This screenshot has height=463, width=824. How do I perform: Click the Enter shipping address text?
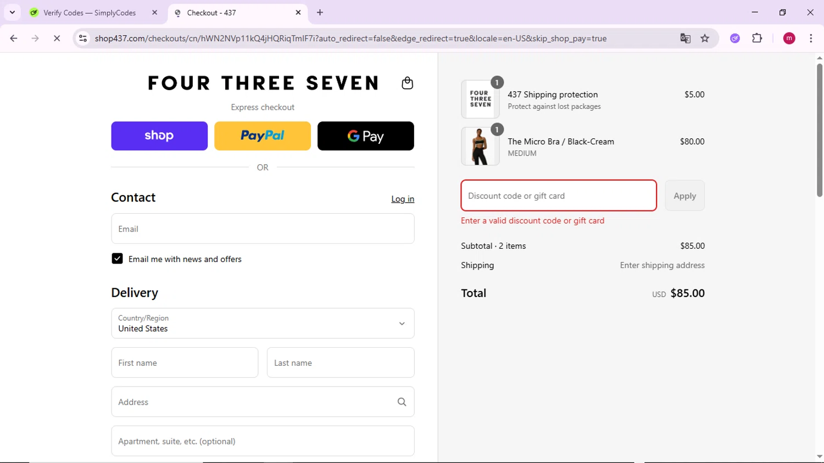coord(662,265)
